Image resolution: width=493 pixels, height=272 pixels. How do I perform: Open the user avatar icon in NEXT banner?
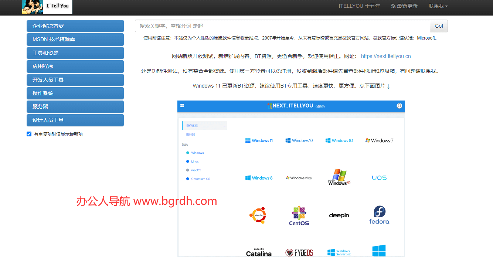(x=399, y=106)
